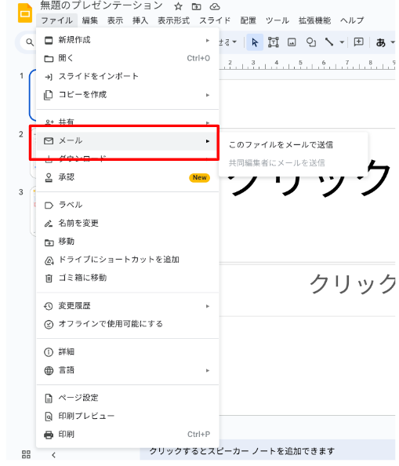The image size is (399, 466).
Task: Open the 挿入 menu
Action: tap(140, 20)
